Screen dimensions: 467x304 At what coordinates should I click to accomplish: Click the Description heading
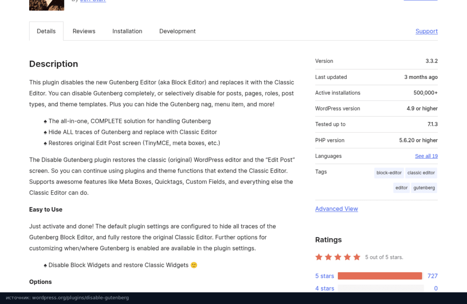click(x=54, y=64)
